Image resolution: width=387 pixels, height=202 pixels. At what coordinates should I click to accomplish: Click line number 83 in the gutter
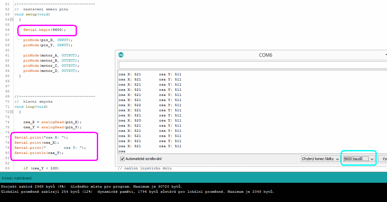pos(7,168)
